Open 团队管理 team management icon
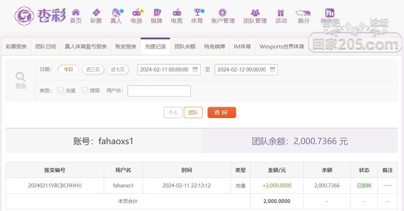The image size is (404, 211). [x=255, y=13]
